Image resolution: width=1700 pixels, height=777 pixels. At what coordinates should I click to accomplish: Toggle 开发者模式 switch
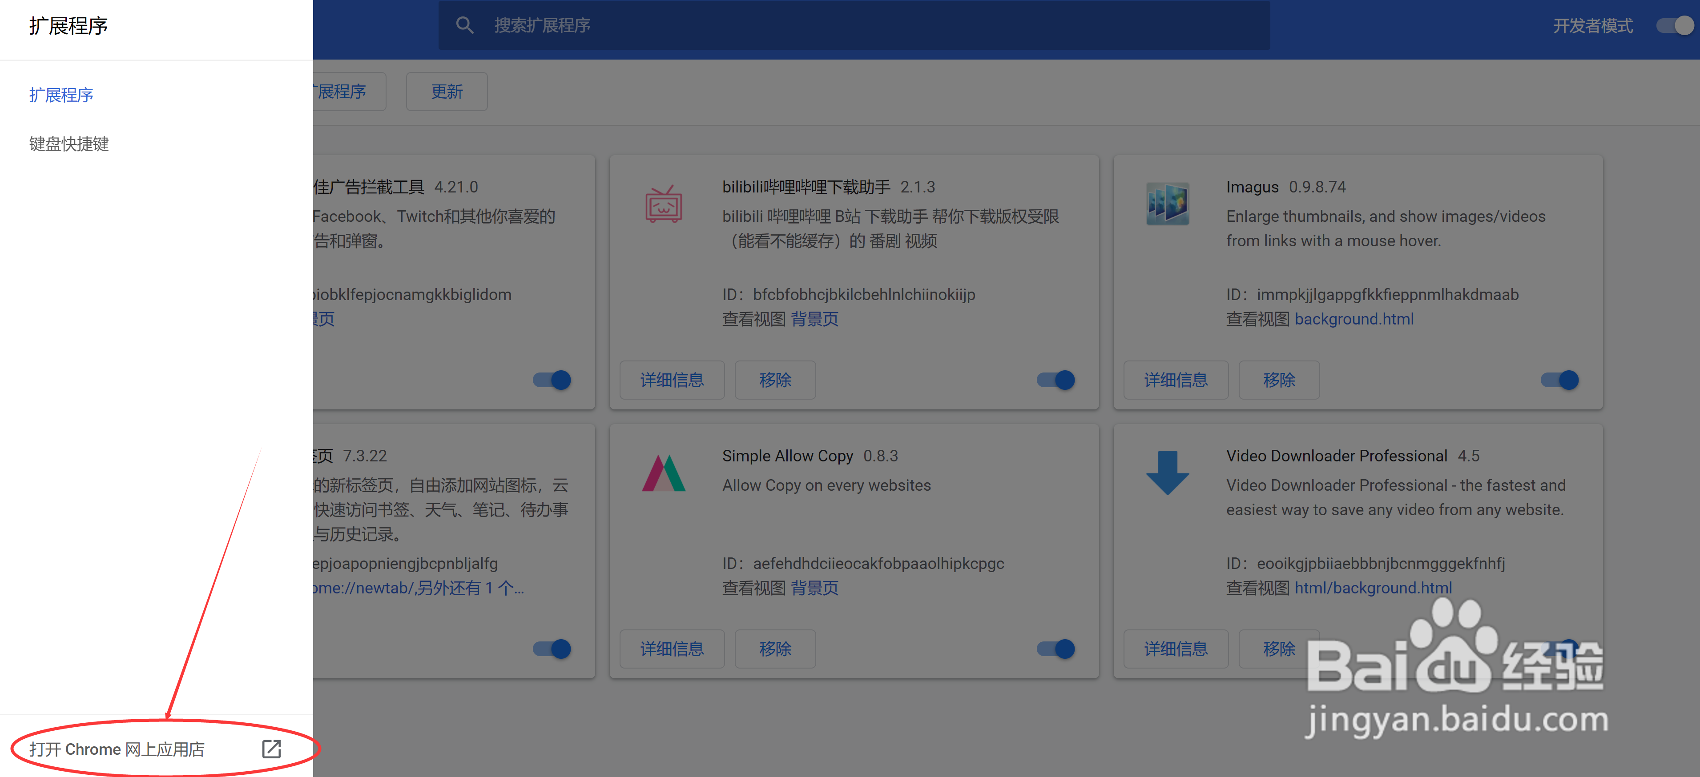[1675, 26]
